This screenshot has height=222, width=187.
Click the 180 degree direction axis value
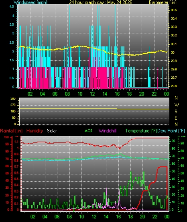pos(13,112)
